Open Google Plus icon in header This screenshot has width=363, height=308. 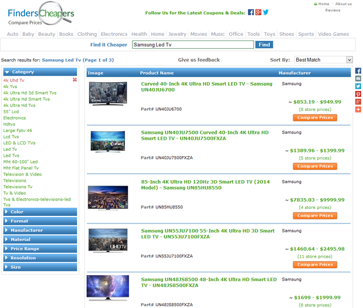tap(258, 12)
